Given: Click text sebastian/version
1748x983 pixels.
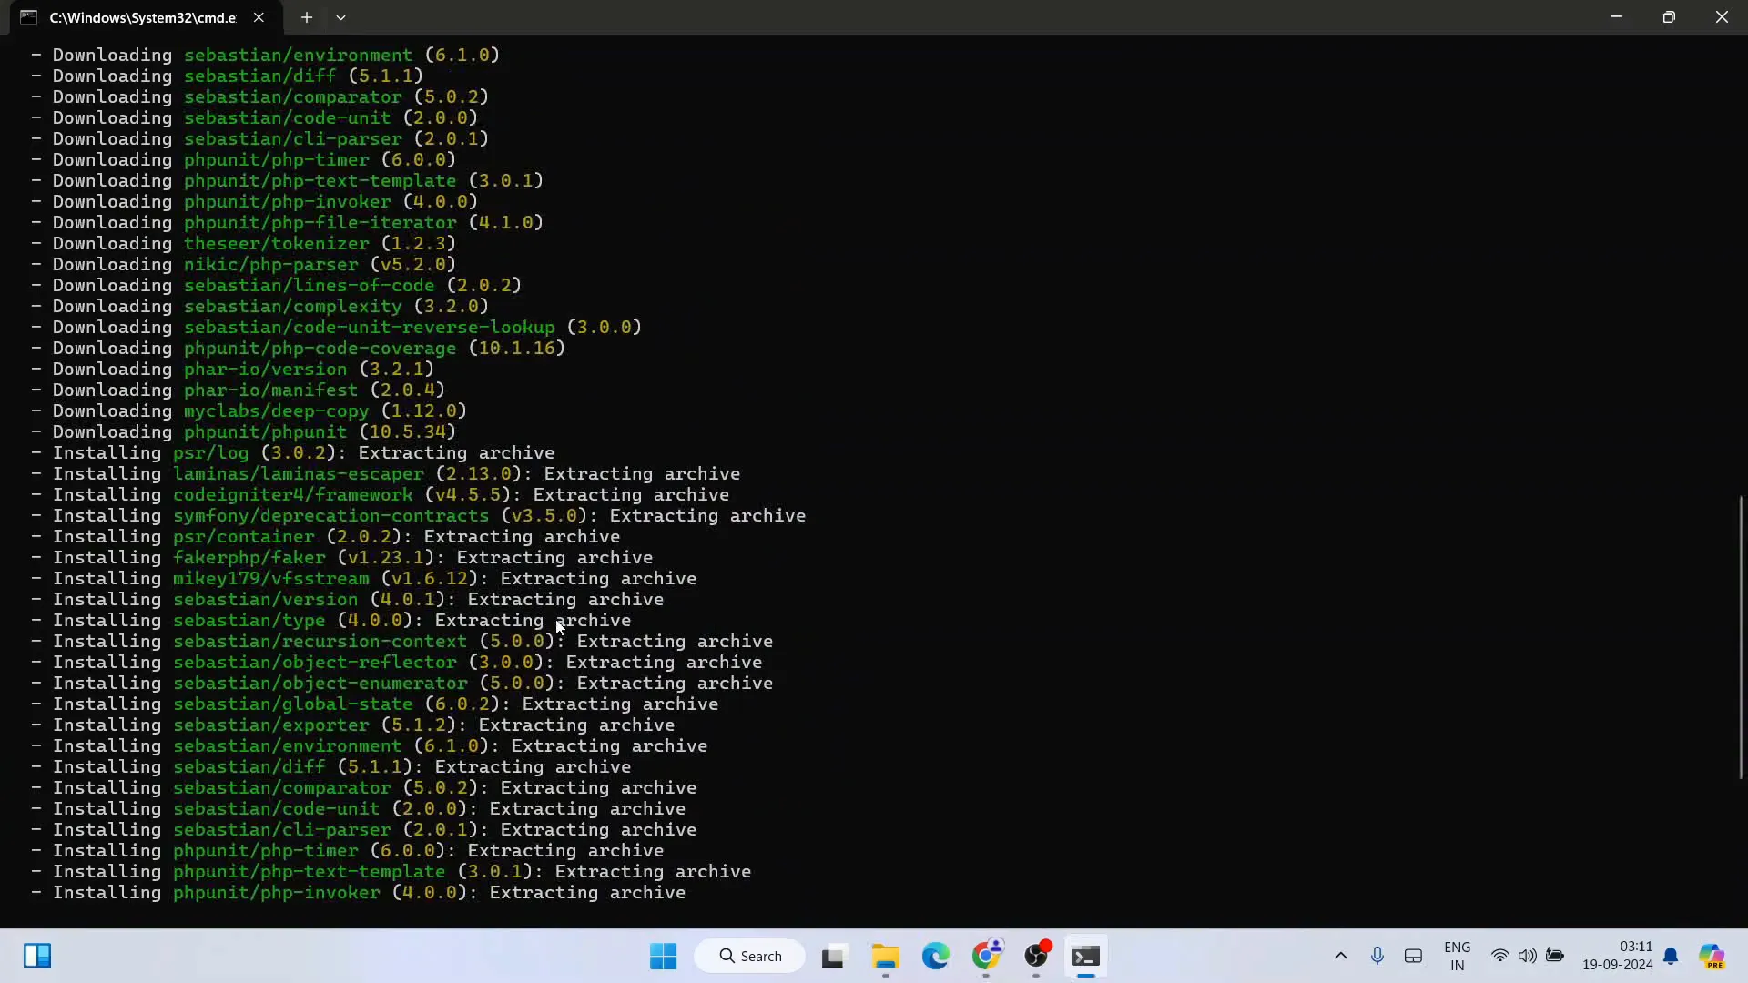Looking at the screenshot, I should coord(266,600).
